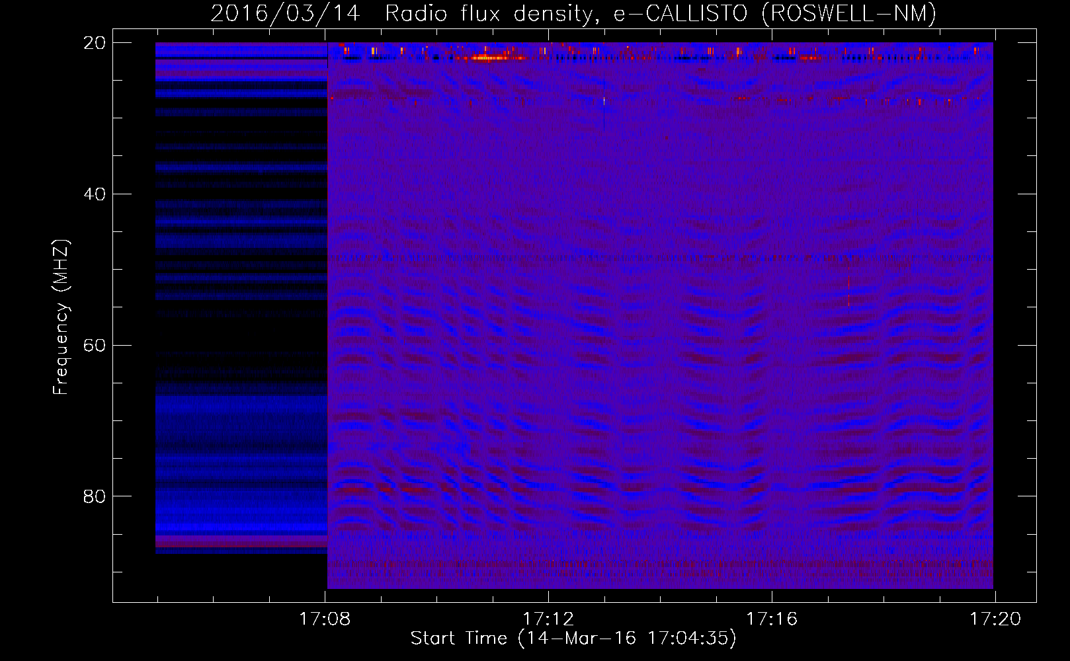Click the '17:08' time tick label
This screenshot has height=661, width=1070.
coord(325,619)
